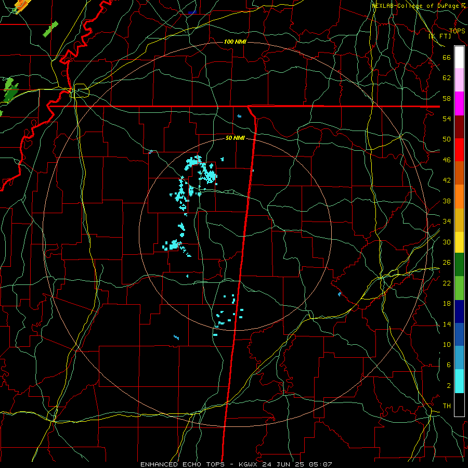
Task: Click the "TH" legend label
Action: click(x=447, y=406)
